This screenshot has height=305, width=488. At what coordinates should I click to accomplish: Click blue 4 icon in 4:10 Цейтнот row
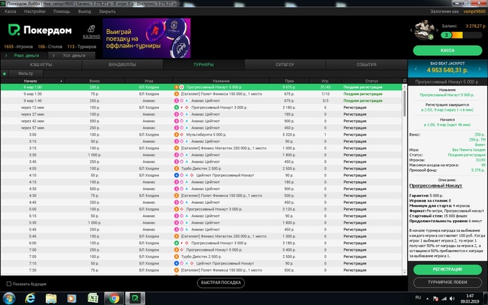tap(176, 175)
